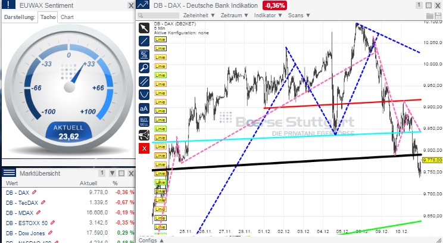Screen dimensions: 443x243
Task: Maximize the Marktübersicht window
Action: 121,173
